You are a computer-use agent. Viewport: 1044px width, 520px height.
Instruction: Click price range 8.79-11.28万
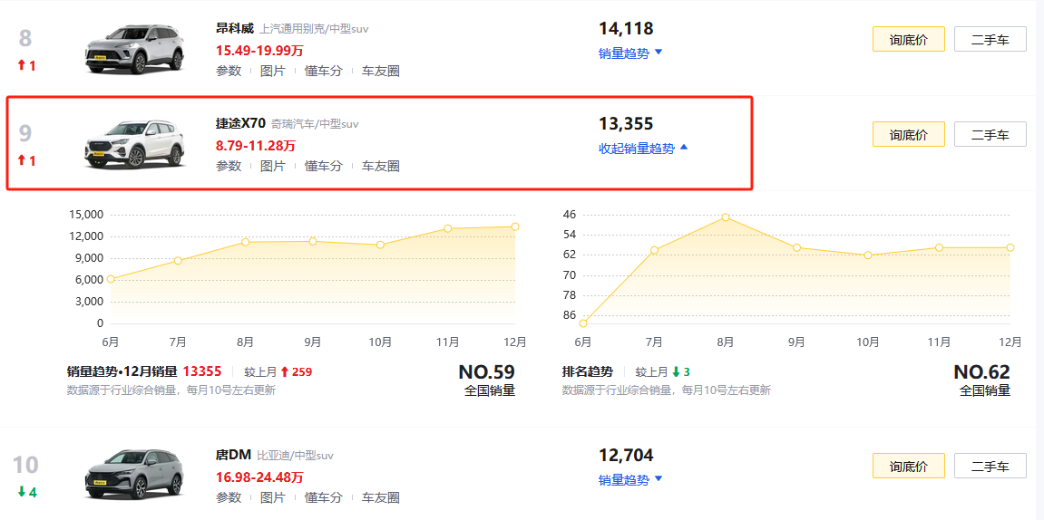256,146
